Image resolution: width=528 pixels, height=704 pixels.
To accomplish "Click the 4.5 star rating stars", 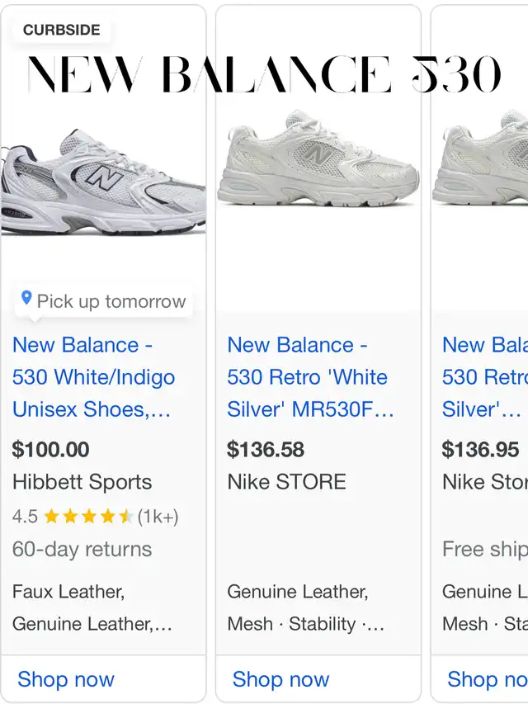I will [87, 517].
